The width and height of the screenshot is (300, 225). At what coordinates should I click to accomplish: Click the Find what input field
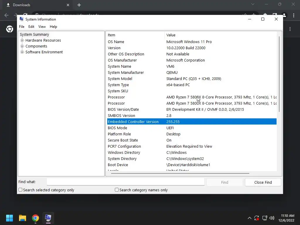pyautogui.click(x=125, y=182)
